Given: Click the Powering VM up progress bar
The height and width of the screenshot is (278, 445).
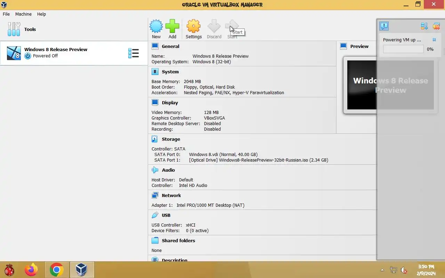Looking at the screenshot, I should [x=403, y=49].
